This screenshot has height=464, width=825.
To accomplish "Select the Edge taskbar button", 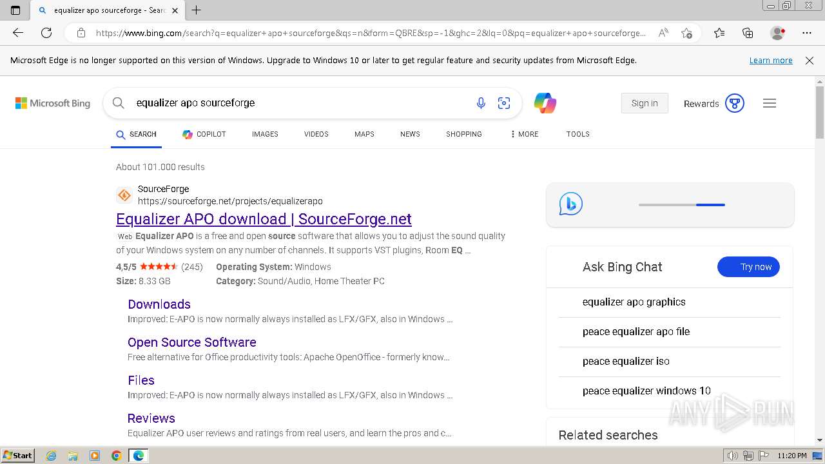I will [x=139, y=456].
